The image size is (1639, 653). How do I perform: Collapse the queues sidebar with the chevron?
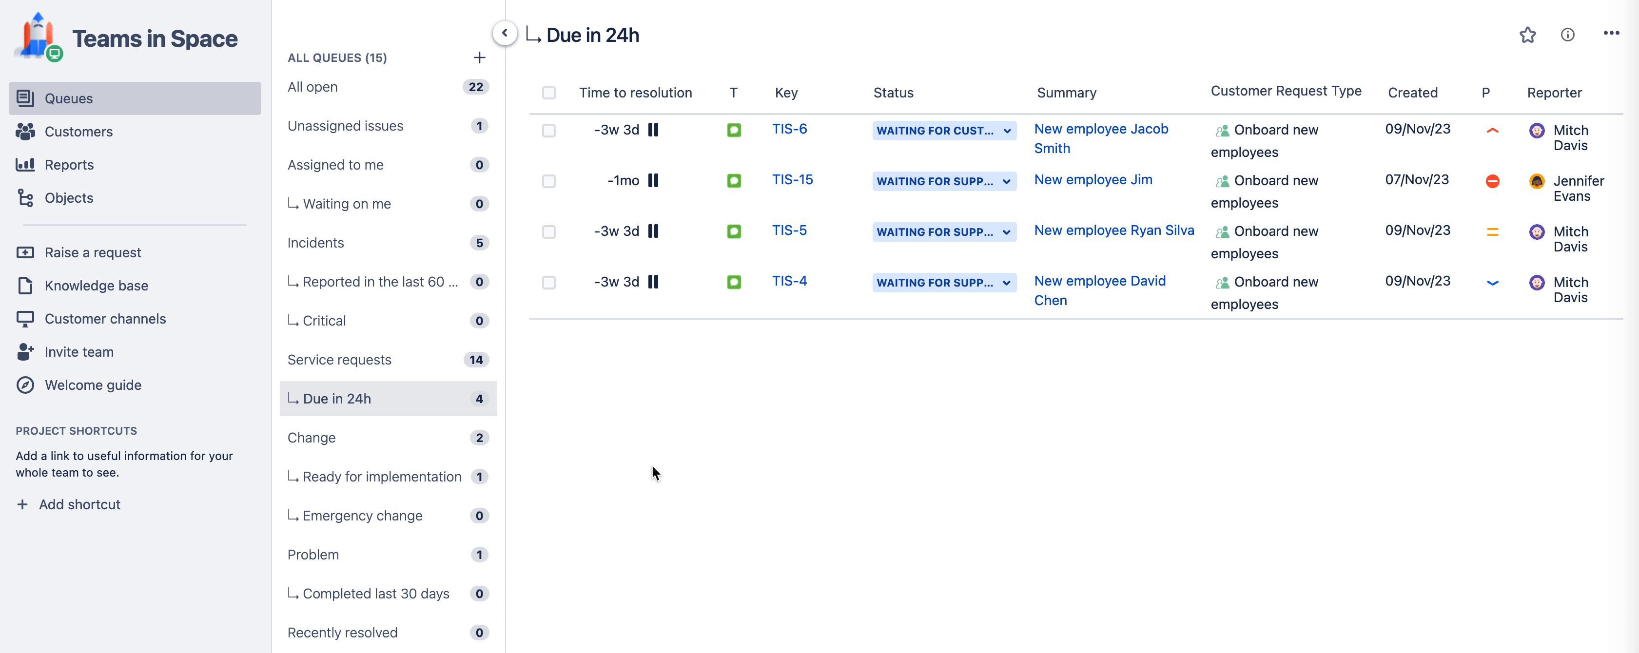[x=505, y=33]
